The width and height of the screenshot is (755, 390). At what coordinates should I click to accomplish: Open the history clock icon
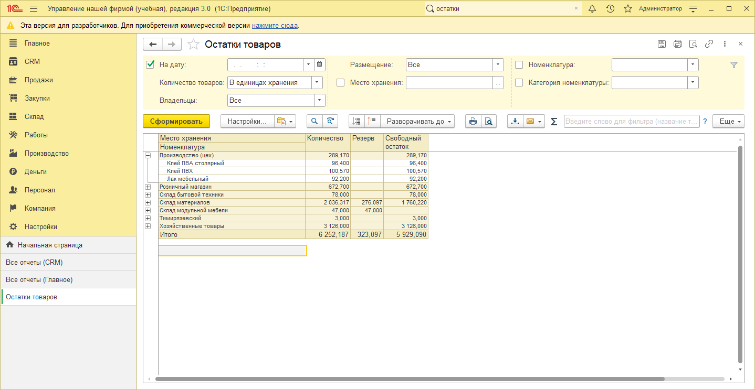[x=610, y=9]
